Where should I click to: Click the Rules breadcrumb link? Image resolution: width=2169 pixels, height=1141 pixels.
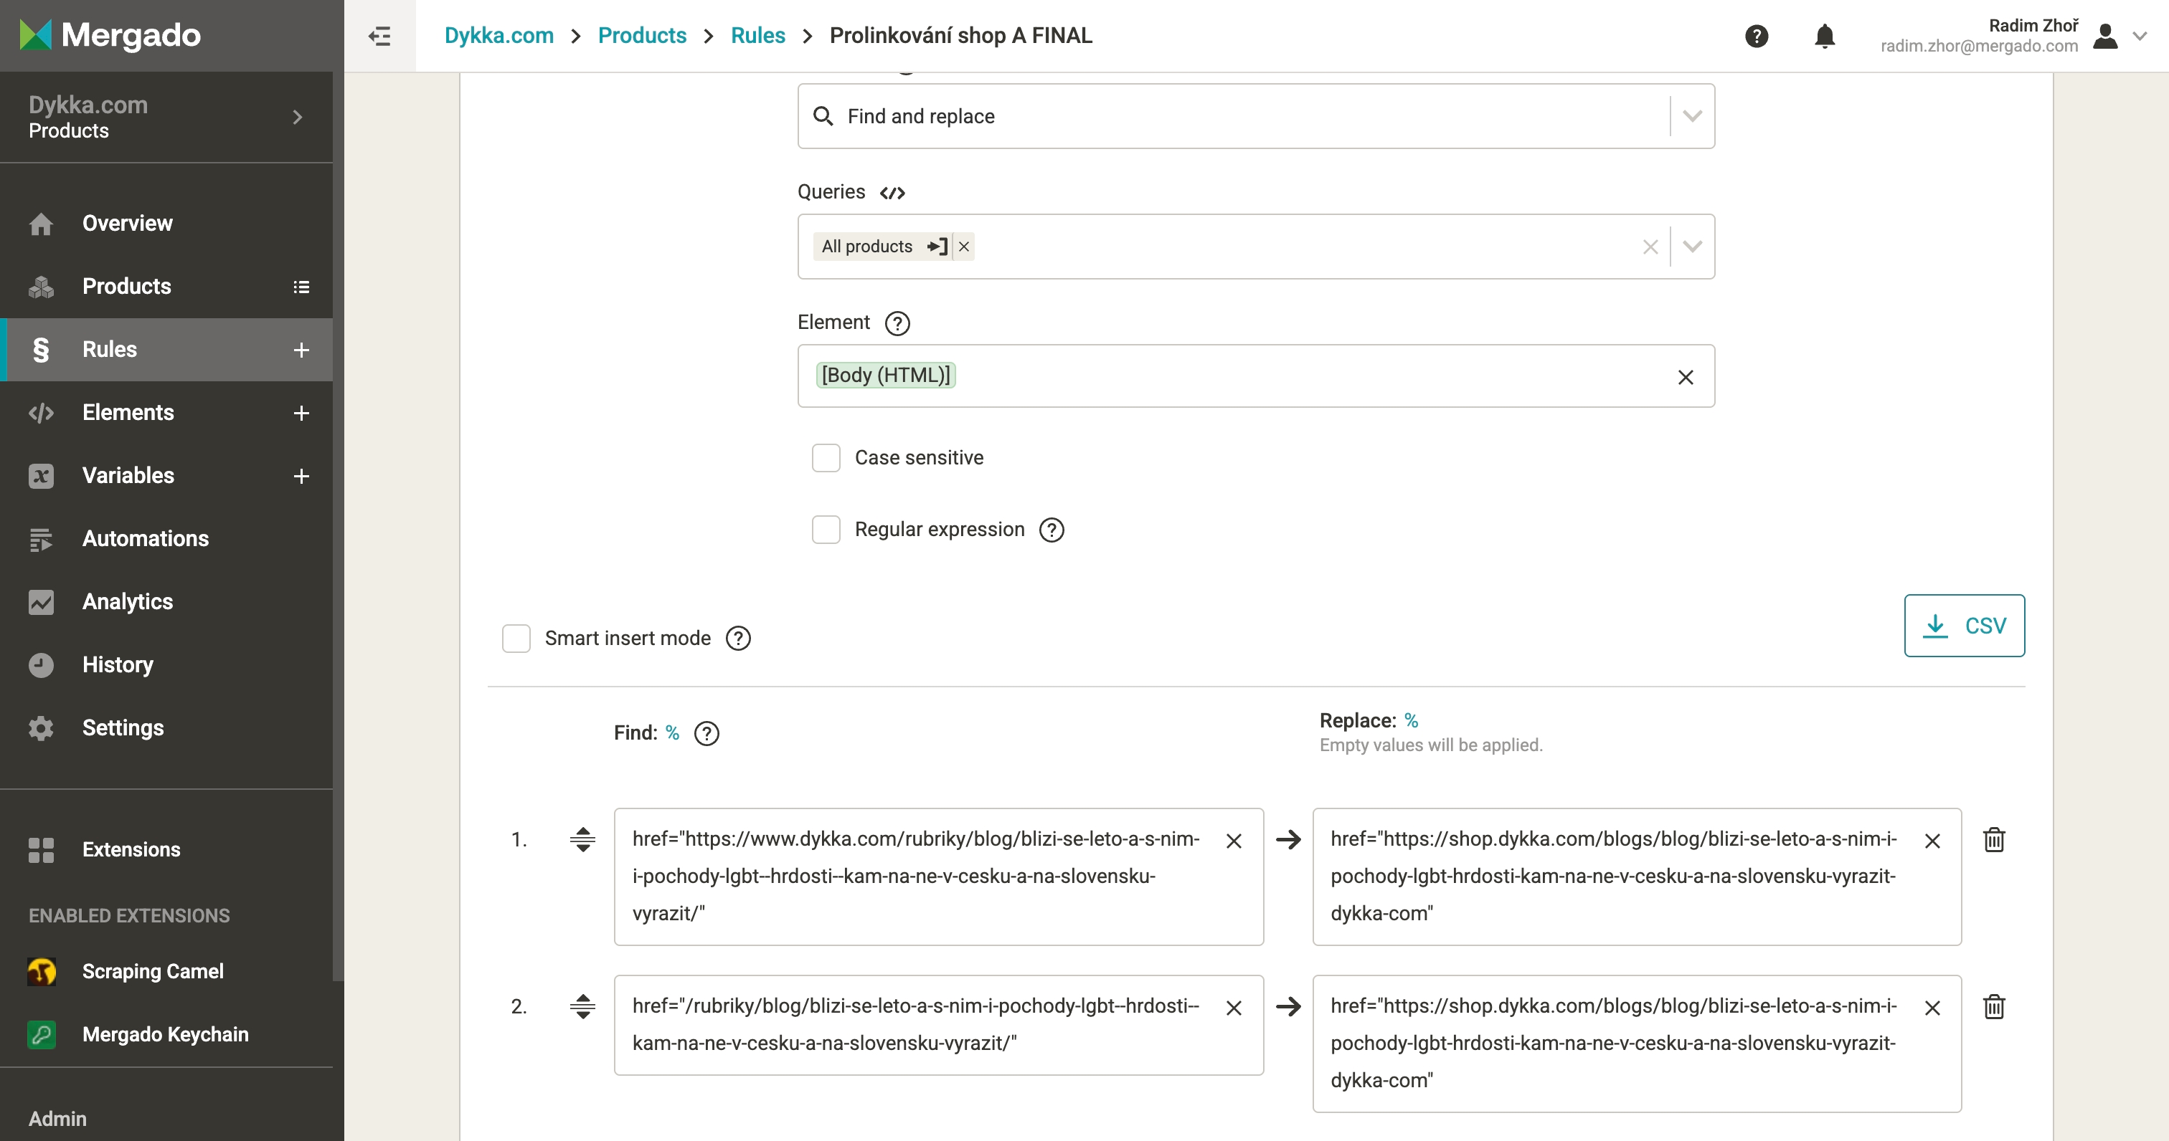[757, 35]
